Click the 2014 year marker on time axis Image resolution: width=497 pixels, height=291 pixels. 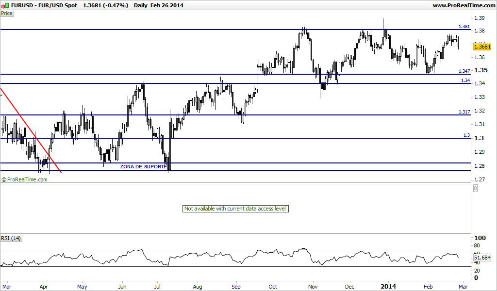point(388,286)
